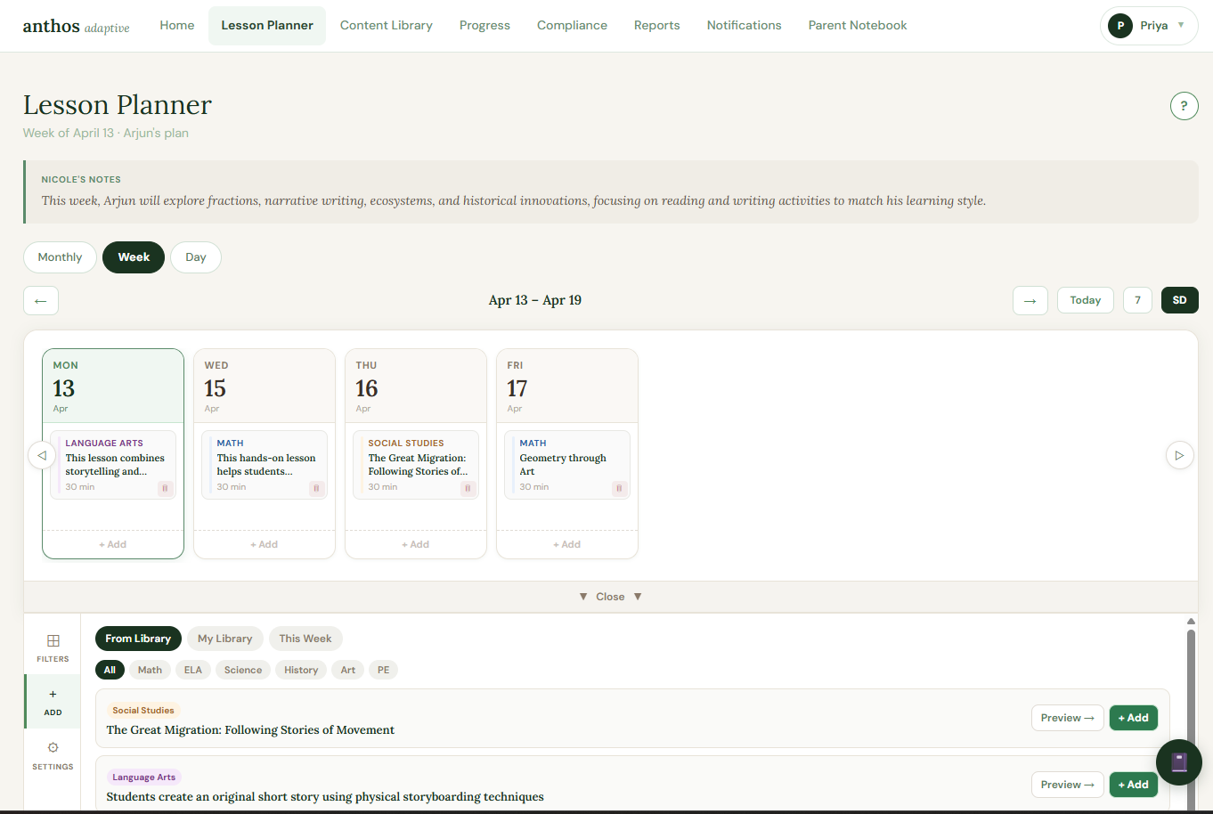
Task: Go to the next week with the arrow
Action: point(1030,300)
